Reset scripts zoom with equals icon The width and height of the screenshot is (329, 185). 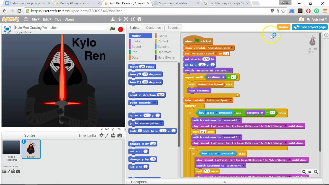[x=310, y=172]
